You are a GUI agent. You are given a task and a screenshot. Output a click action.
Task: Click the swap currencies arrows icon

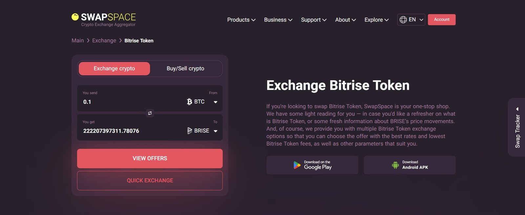[150, 113]
